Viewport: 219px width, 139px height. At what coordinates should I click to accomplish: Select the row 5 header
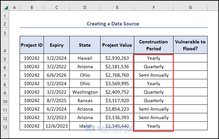click(5, 58)
